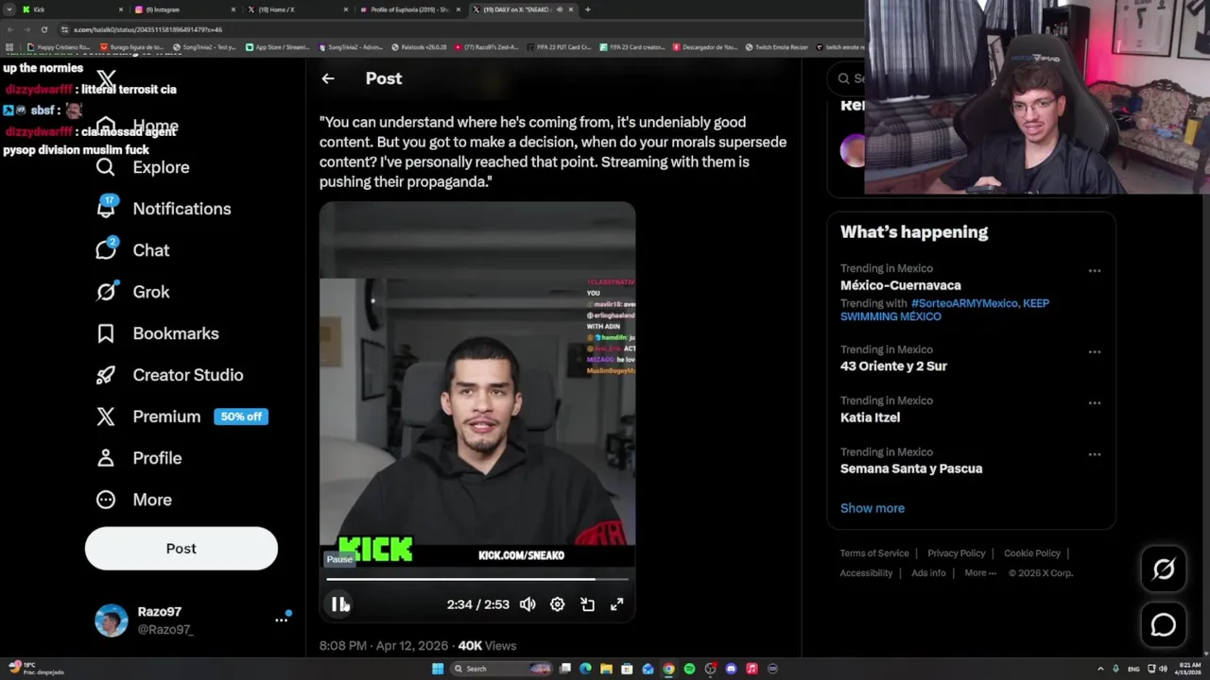Click Show more under trends
Image resolution: width=1210 pixels, height=680 pixels.
tap(873, 508)
